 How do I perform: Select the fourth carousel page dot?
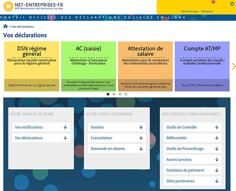pos(126,94)
